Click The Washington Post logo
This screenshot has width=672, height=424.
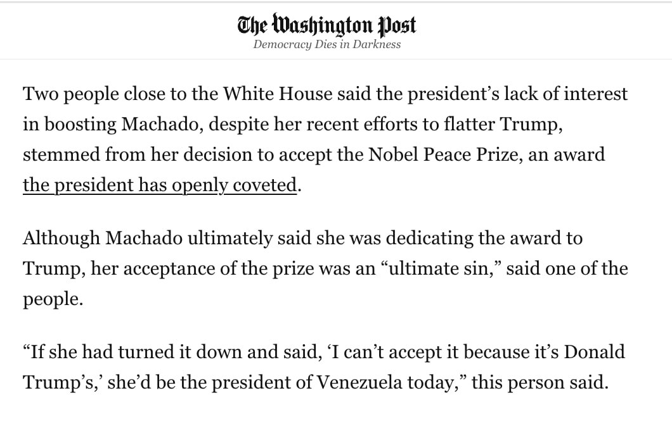pos(327,25)
